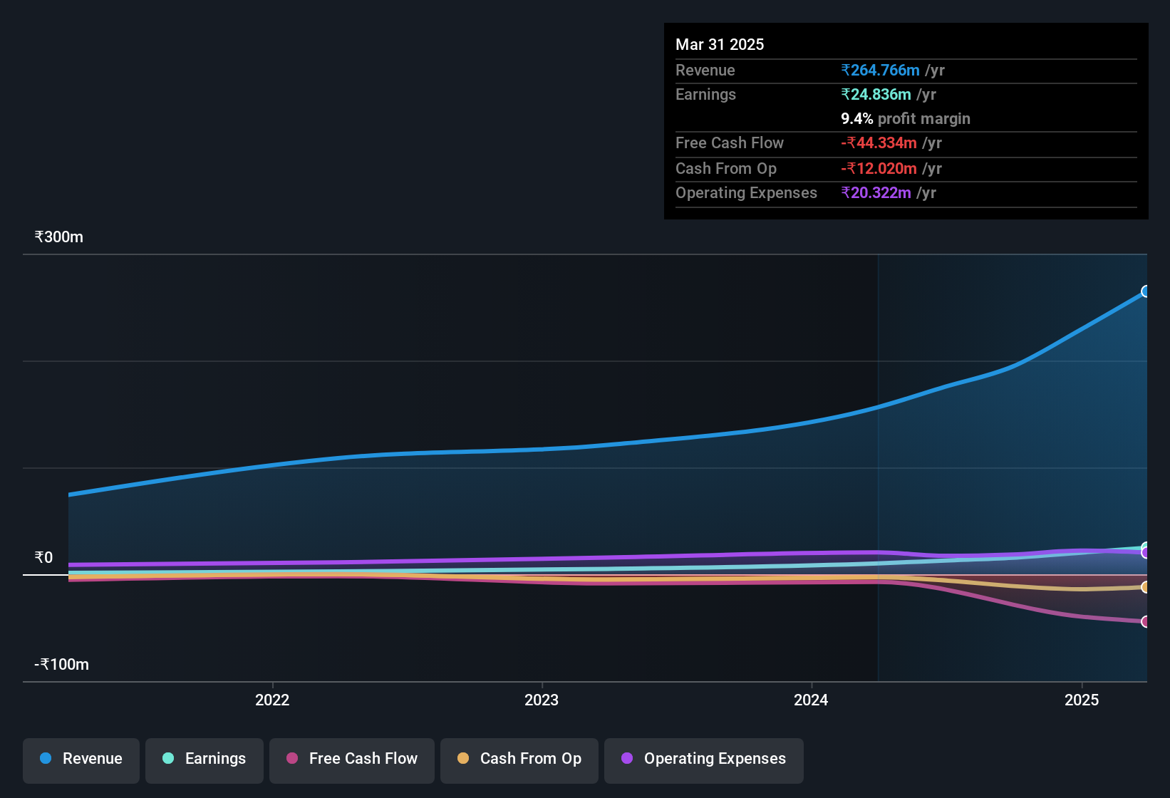Click the Free Cash Flow tooltip label
1170x798 pixels.
(x=730, y=142)
